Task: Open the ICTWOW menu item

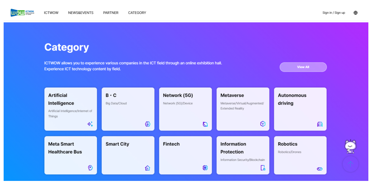Action: [51, 13]
